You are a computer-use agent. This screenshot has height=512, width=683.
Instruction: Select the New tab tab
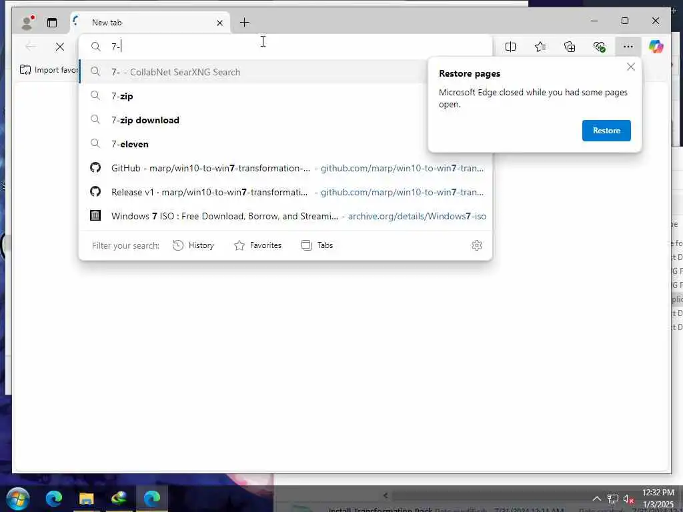(x=150, y=23)
